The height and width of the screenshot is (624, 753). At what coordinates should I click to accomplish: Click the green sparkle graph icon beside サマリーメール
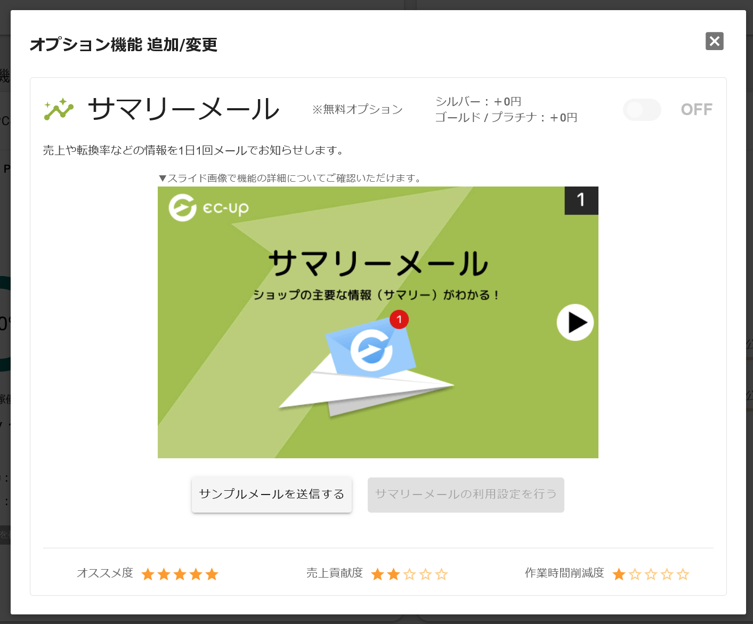[59, 109]
